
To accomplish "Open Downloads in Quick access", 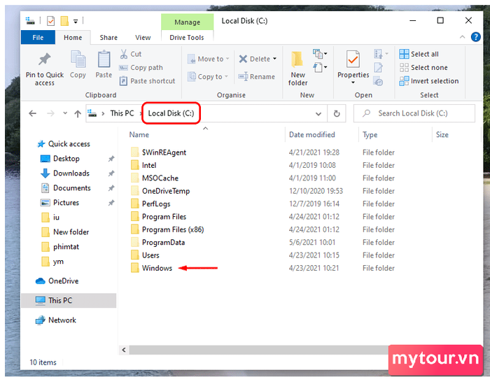I will [71, 173].
